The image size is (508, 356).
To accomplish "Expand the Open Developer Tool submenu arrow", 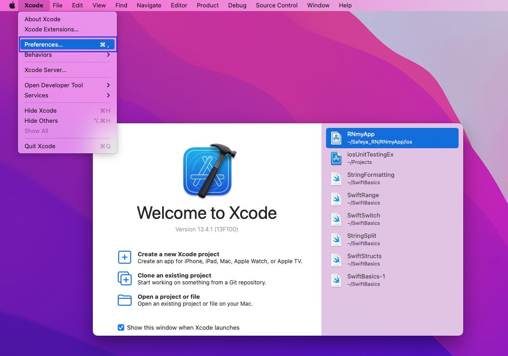I will 108,85.
